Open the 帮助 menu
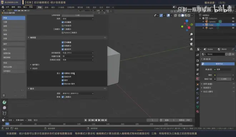 point(31,7)
